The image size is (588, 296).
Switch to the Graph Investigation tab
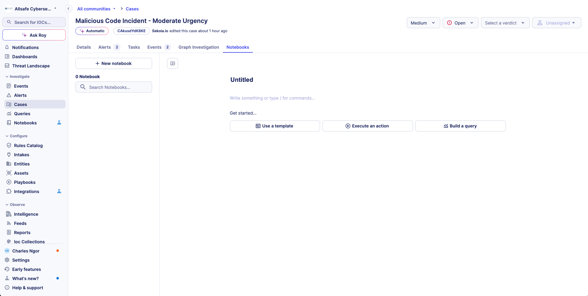click(199, 47)
